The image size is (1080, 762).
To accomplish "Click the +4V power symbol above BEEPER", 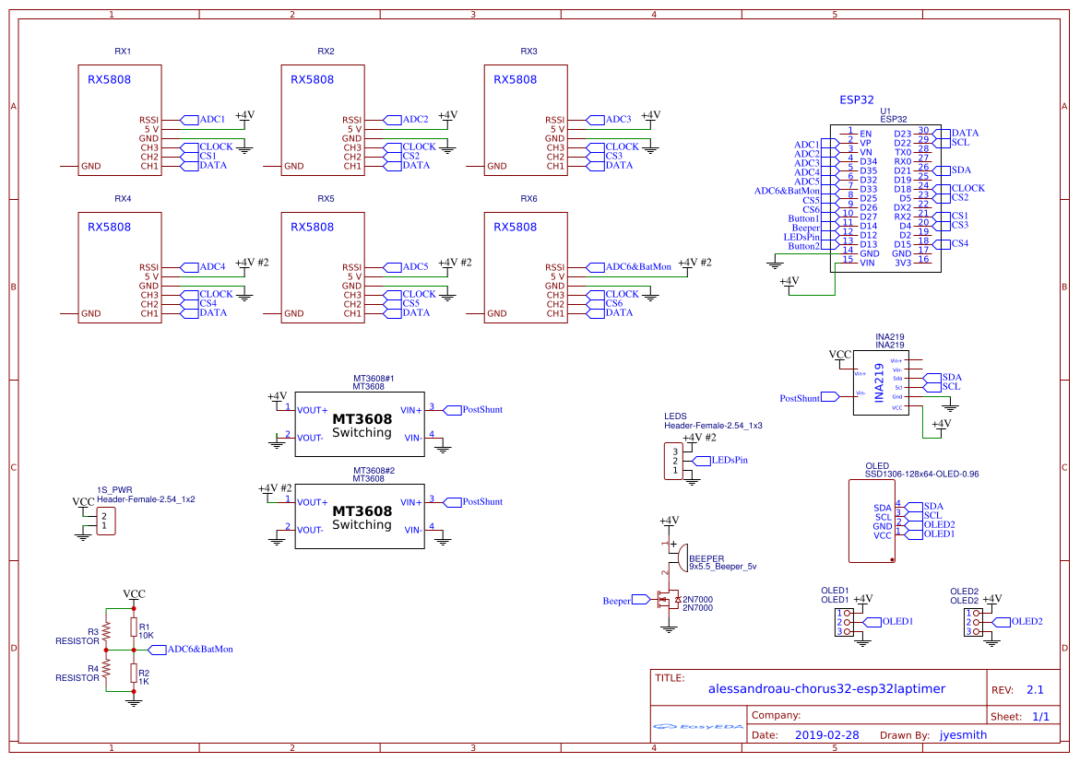I will coord(669,522).
